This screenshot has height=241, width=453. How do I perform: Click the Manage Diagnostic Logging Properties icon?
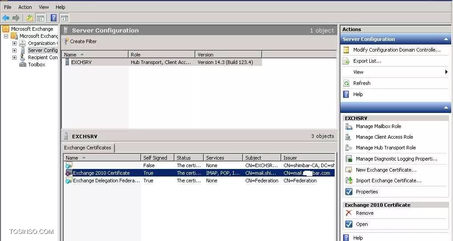[349, 159]
